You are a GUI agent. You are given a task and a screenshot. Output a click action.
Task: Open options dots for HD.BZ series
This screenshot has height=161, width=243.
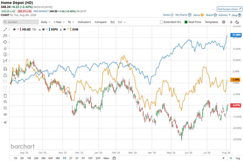pos(18,29)
